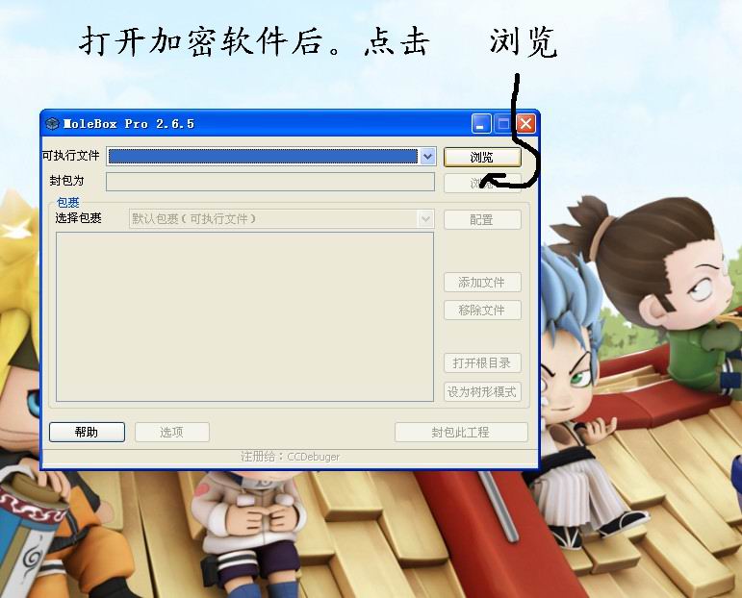Click the 浏览 button for 可执行文件
This screenshot has height=598, width=742.
point(482,158)
